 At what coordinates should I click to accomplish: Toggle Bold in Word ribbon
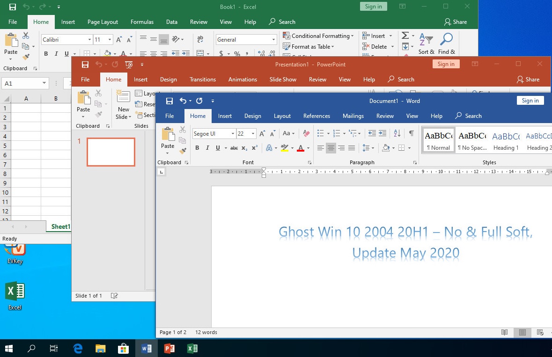pos(197,148)
